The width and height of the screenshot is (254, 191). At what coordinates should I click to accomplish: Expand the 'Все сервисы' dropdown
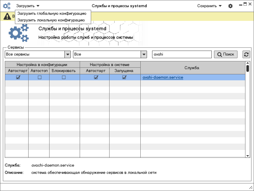[x=68, y=54]
